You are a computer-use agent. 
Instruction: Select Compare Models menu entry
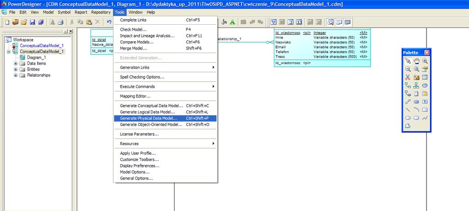165,42
